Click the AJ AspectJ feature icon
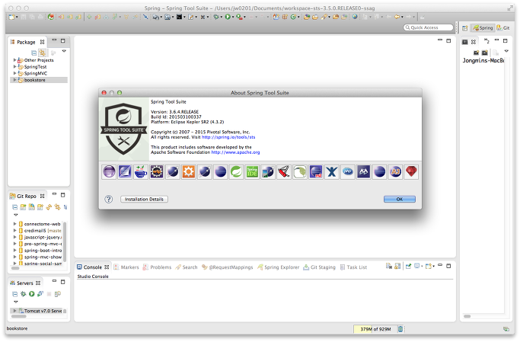The width and height of the screenshot is (520, 342). click(395, 172)
